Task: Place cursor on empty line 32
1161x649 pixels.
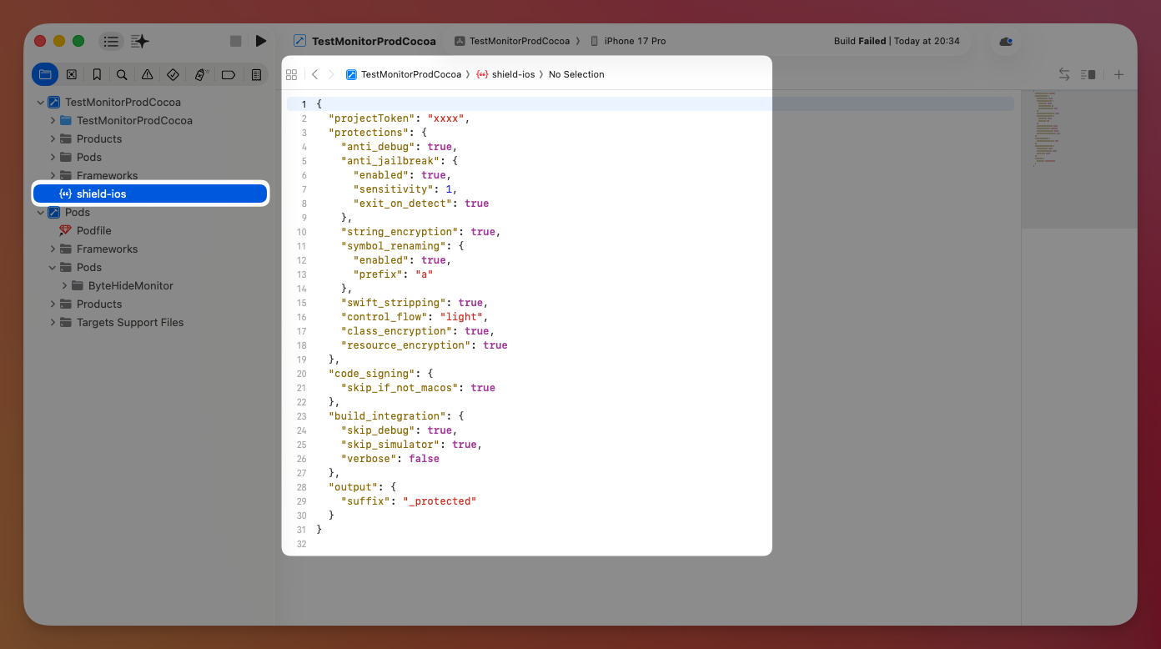Action: pos(542,544)
